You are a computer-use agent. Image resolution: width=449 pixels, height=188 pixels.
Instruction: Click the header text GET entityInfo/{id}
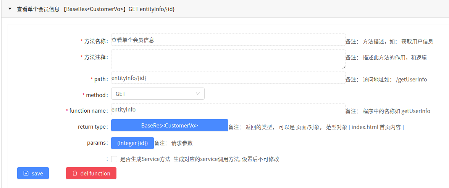[152, 9]
